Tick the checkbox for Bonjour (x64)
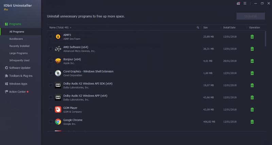The height and width of the screenshot is (145, 272). pos(50,61)
